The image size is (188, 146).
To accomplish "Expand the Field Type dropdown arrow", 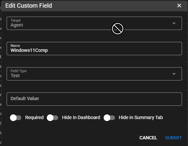I will coord(174,74).
